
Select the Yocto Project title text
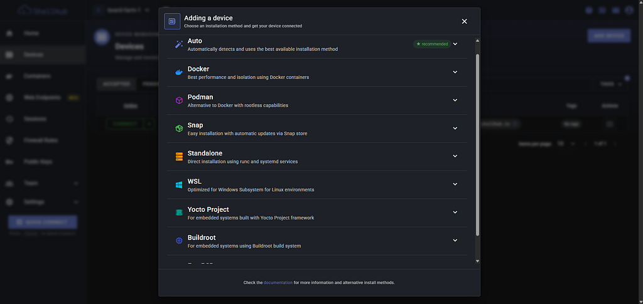(208, 209)
